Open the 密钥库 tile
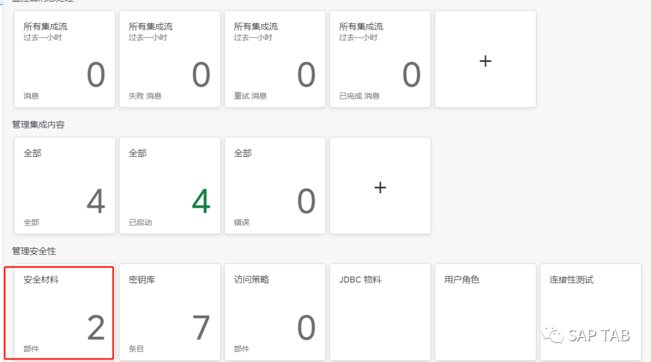651x362 pixels. pyautogui.click(x=170, y=312)
